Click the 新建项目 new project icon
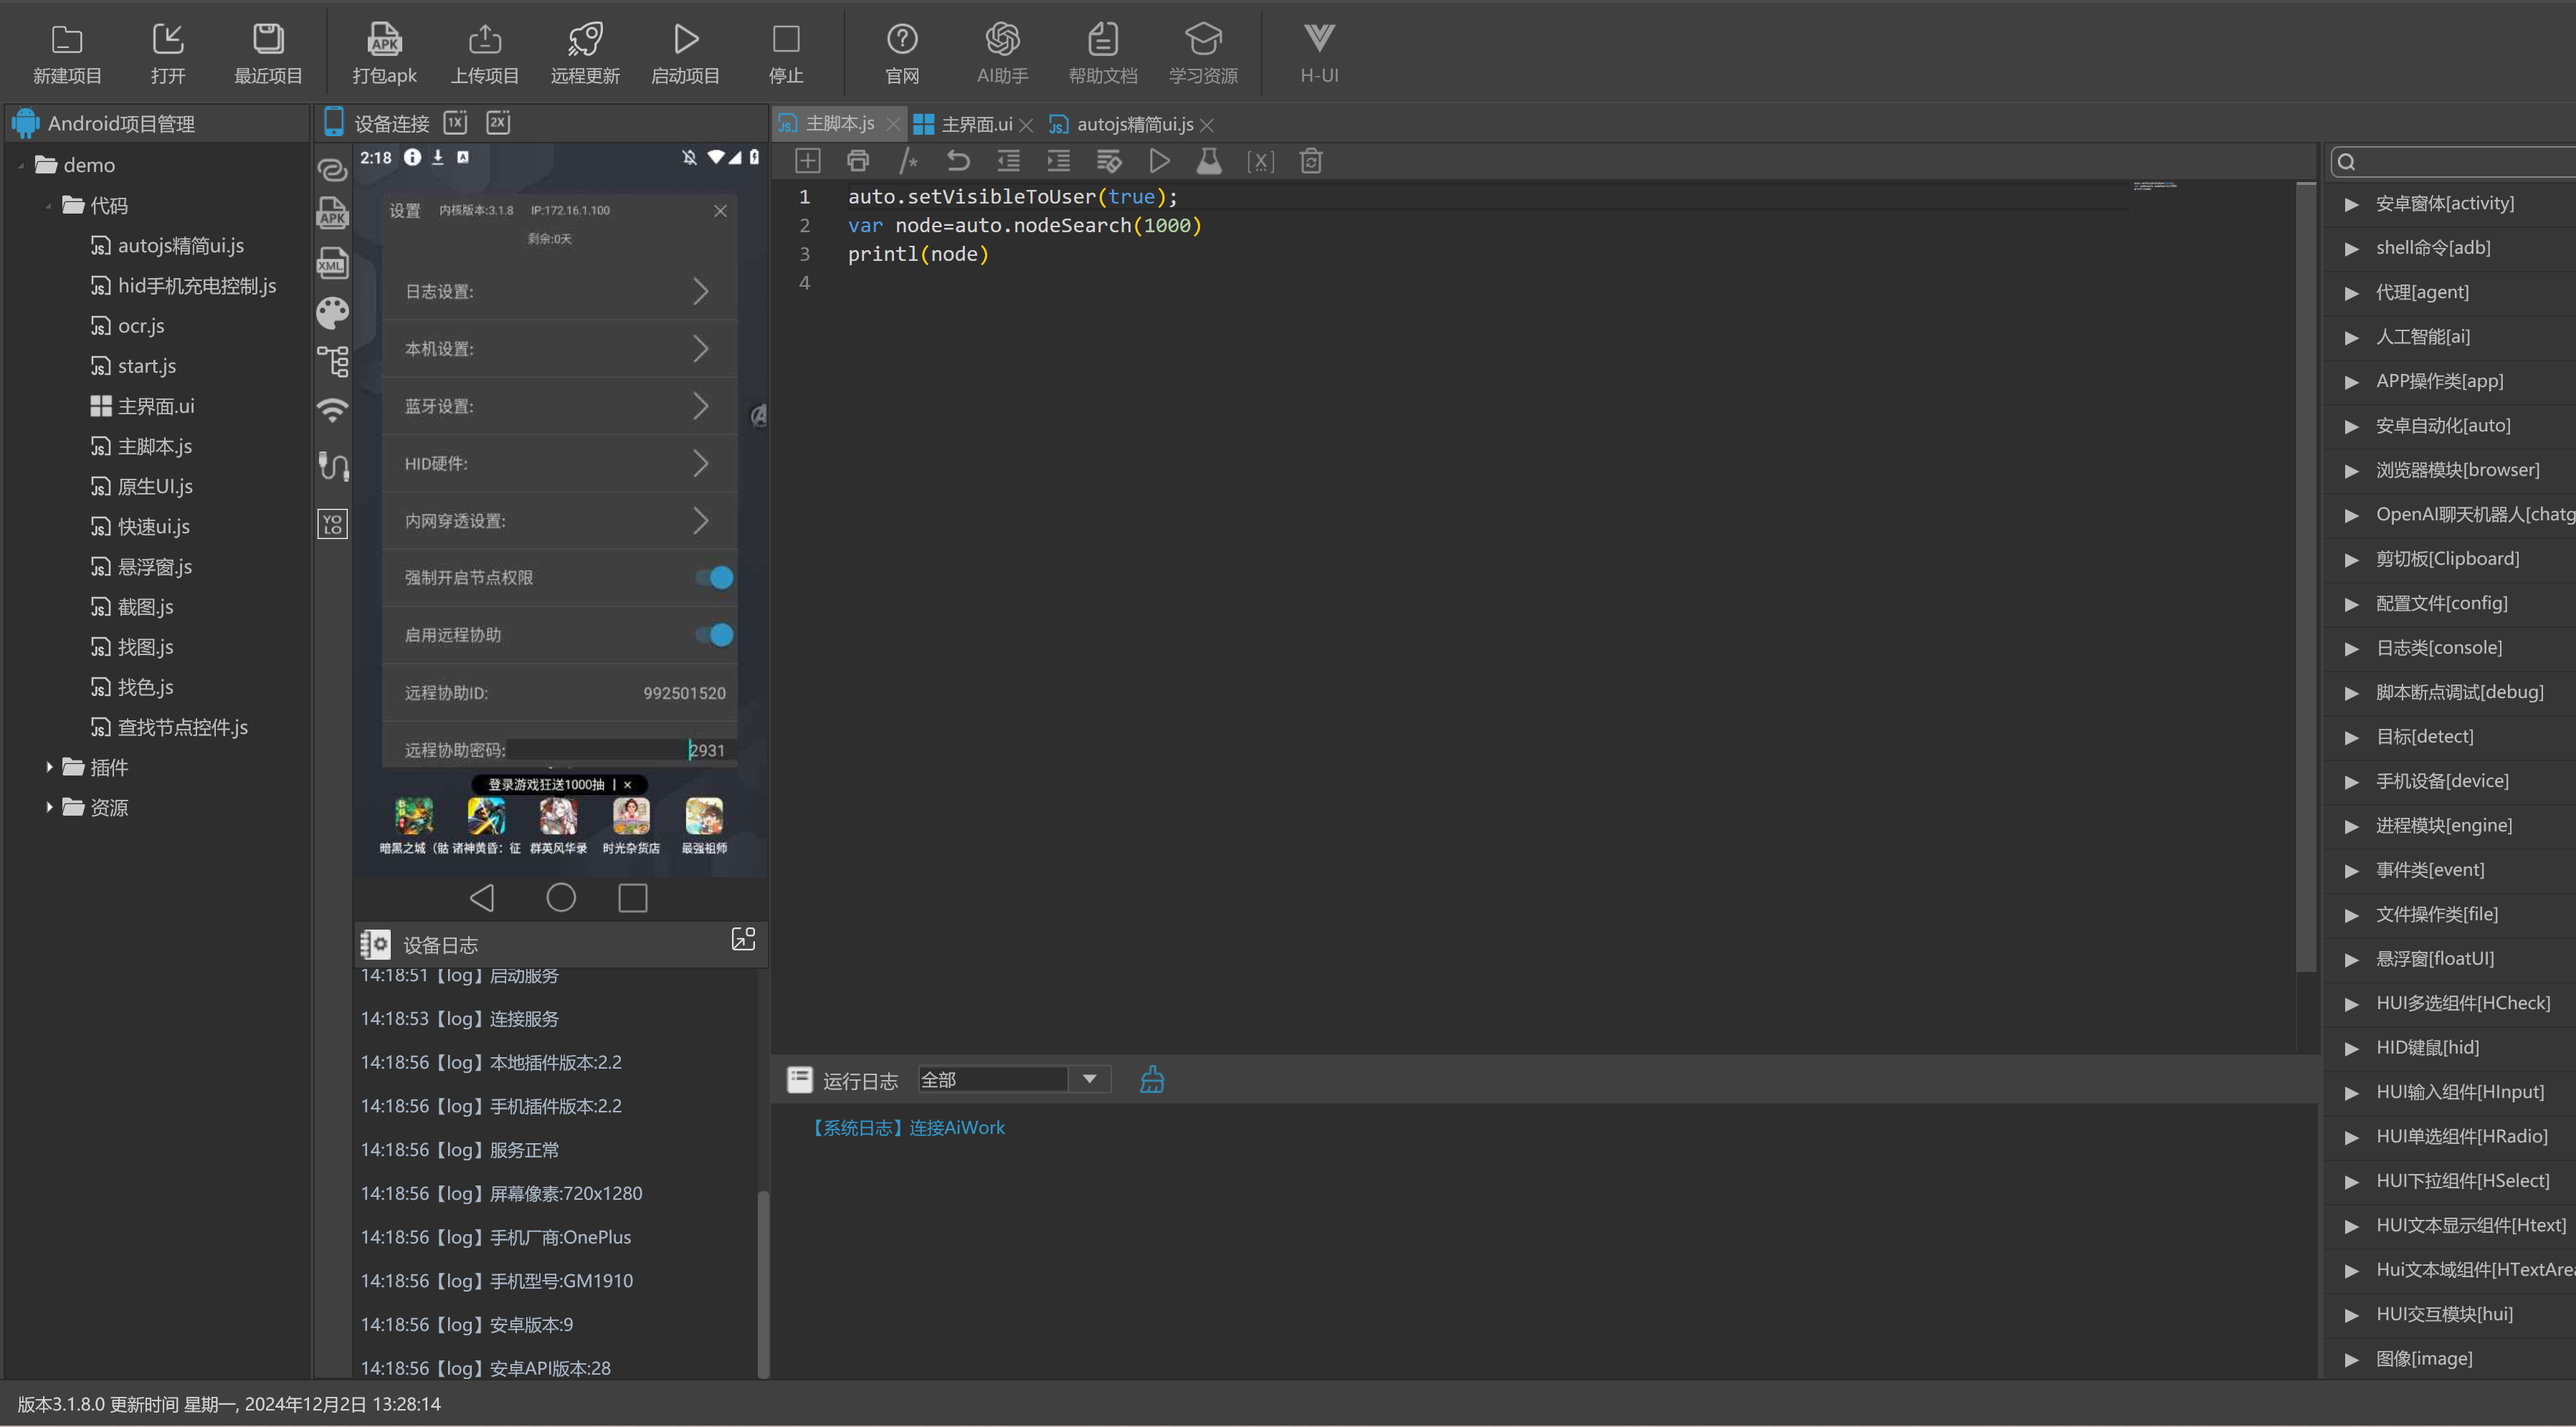Image resolution: width=2576 pixels, height=1427 pixels. pyautogui.click(x=67, y=40)
